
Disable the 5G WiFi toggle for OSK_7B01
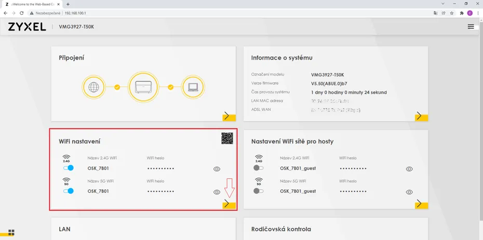click(69, 191)
